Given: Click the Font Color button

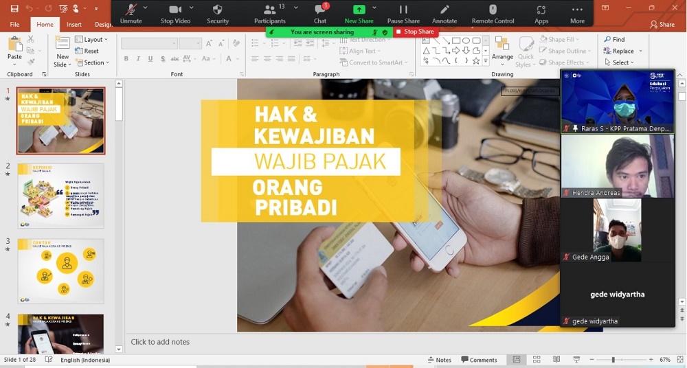Looking at the screenshot, I should 229,59.
